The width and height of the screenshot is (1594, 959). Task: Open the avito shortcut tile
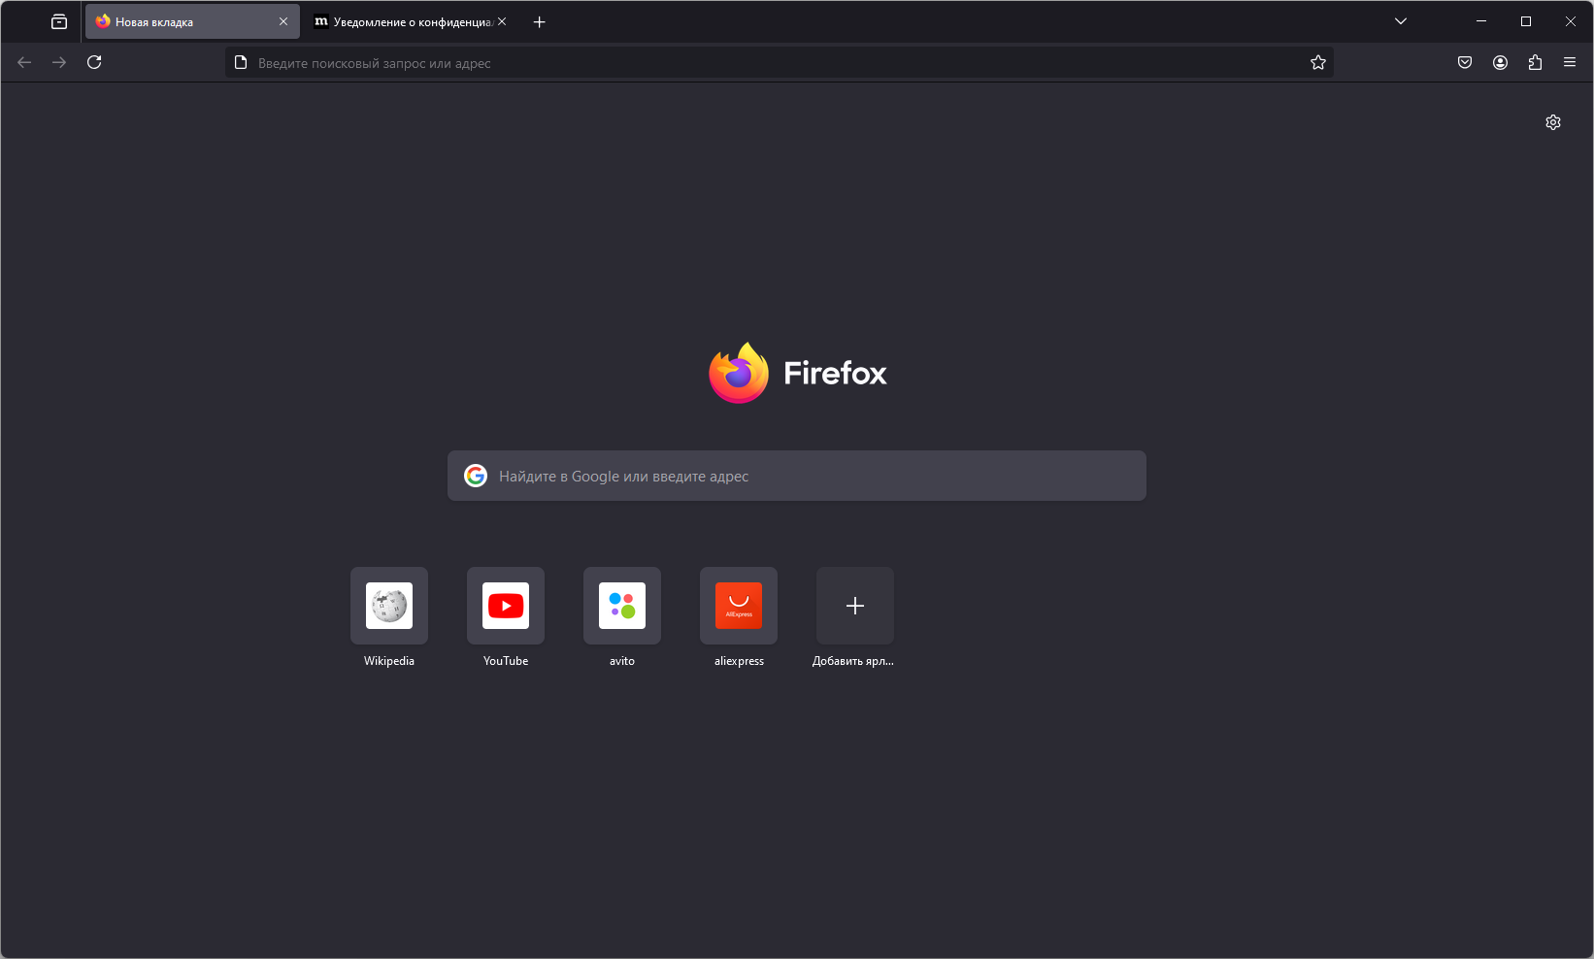pos(622,606)
